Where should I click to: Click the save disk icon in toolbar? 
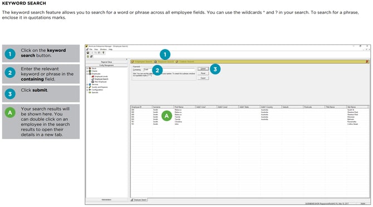pyautogui.click(x=88, y=53)
